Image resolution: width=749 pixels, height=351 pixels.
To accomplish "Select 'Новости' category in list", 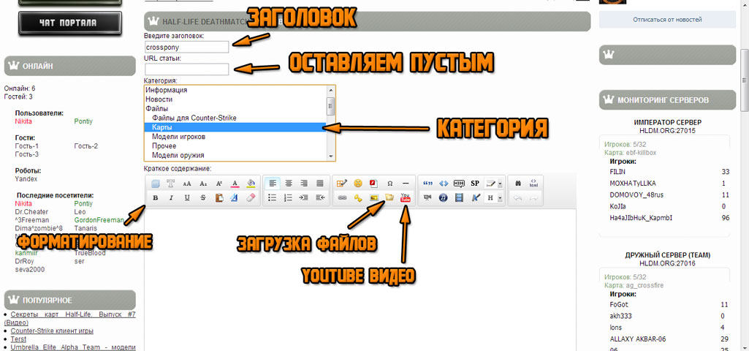I will point(159,99).
